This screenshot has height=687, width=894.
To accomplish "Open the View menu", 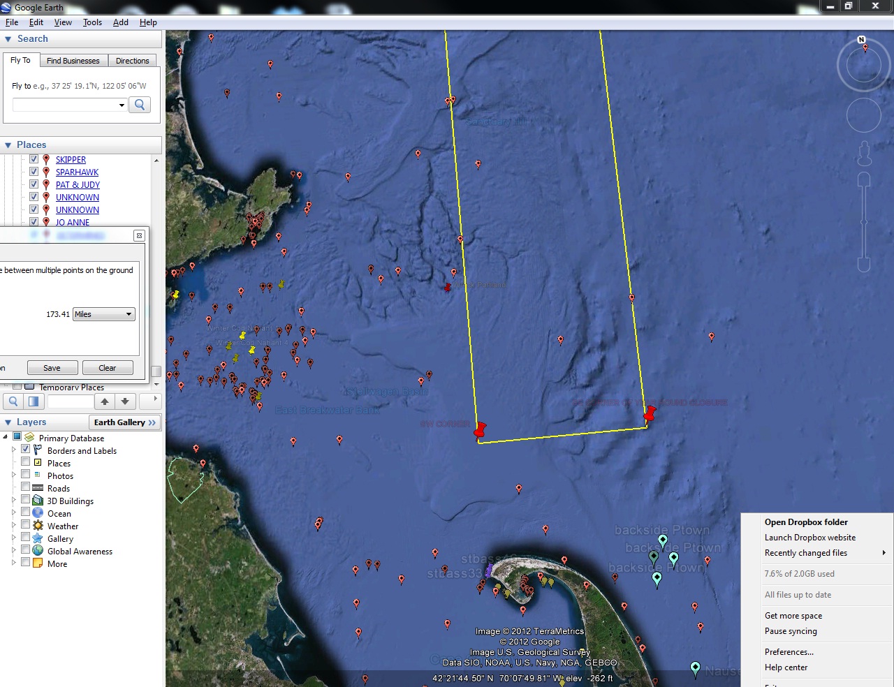I will pos(63,22).
